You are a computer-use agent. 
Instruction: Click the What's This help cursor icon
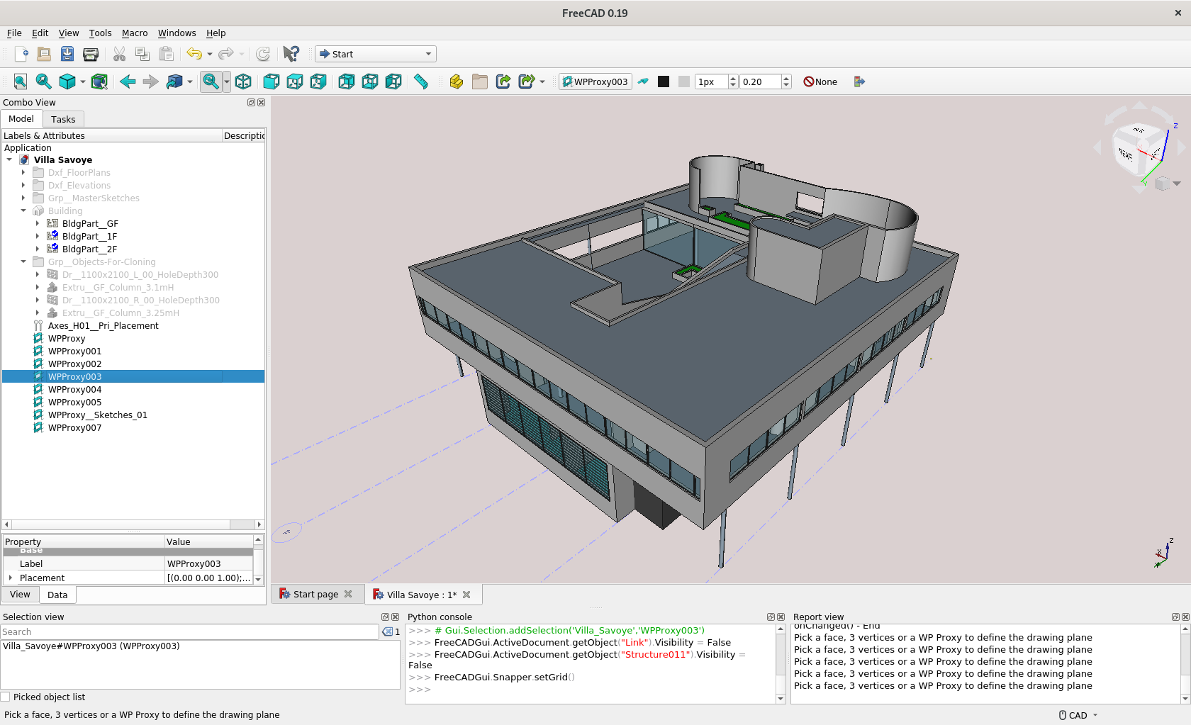[291, 54]
